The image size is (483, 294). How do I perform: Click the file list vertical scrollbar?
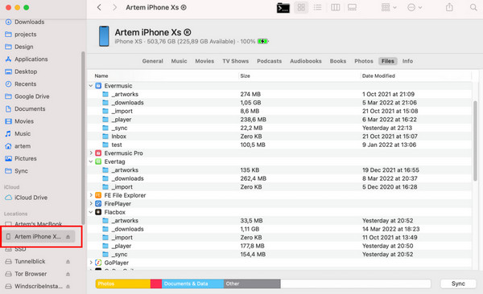coord(475,141)
